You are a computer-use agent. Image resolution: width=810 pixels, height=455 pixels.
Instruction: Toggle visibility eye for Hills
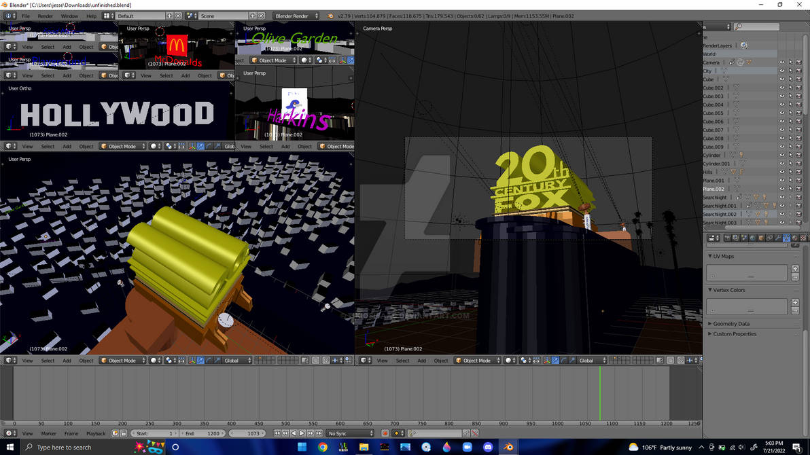click(x=781, y=172)
